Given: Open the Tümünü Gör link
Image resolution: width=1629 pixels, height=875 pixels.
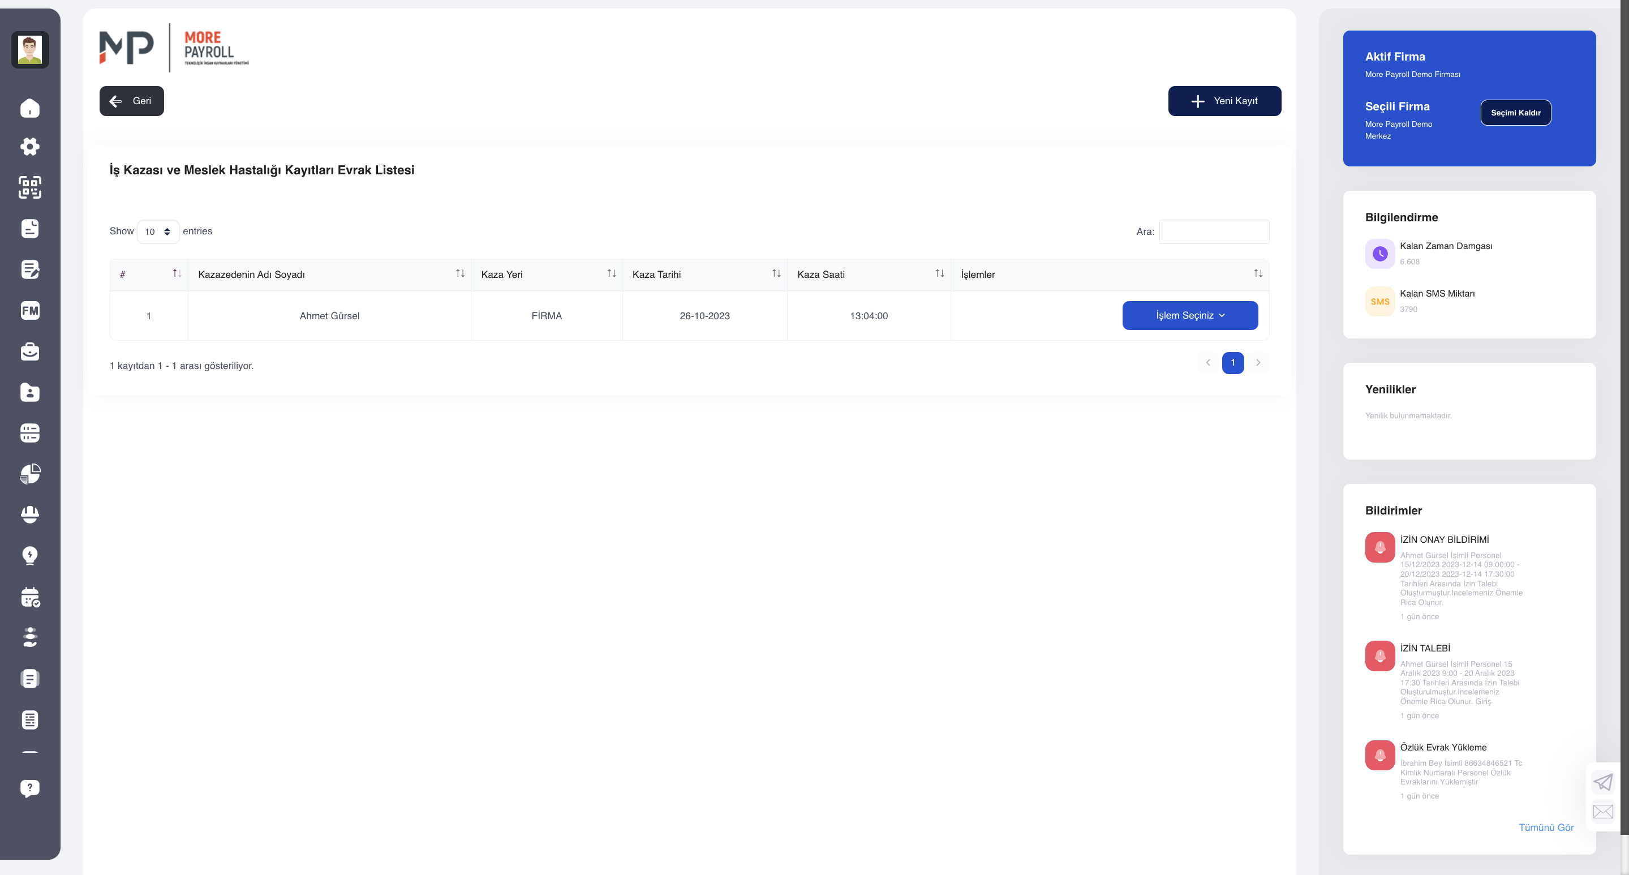Looking at the screenshot, I should [1545, 827].
